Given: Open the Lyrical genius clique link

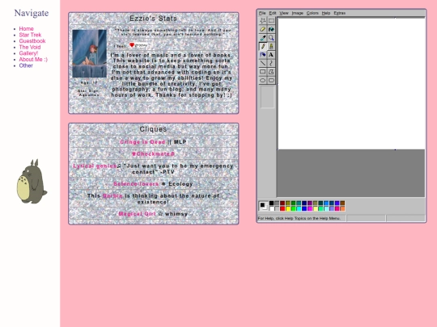Looking at the screenshot, I should [x=95, y=166].
